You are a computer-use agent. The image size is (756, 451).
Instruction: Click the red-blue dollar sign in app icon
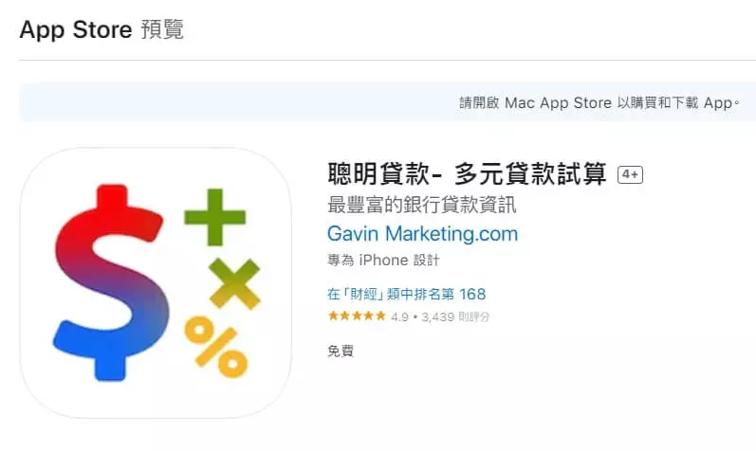point(111,282)
